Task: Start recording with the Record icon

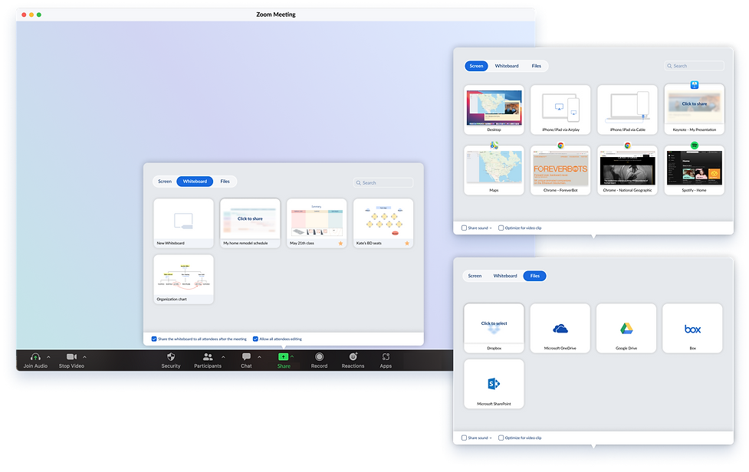Action: coord(319,357)
